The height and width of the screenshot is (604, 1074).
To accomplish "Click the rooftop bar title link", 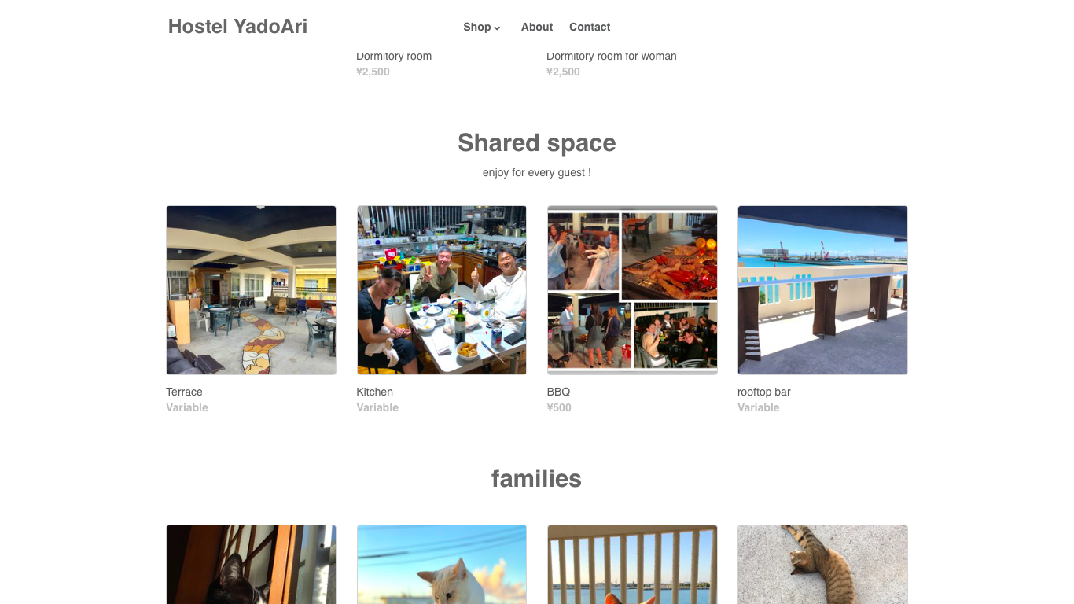I will pyautogui.click(x=763, y=392).
